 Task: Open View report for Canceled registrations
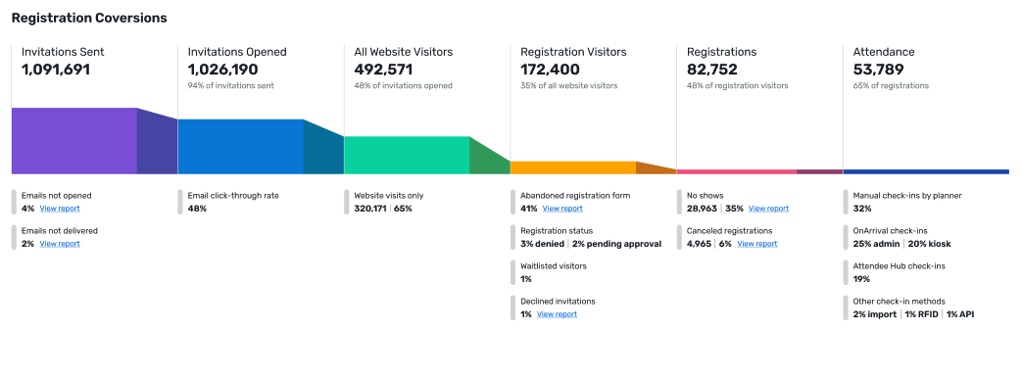pyautogui.click(x=757, y=244)
